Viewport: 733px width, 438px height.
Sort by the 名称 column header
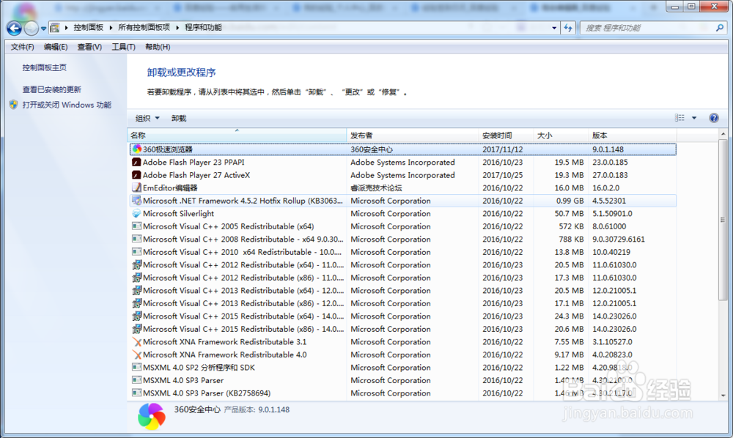[237, 136]
